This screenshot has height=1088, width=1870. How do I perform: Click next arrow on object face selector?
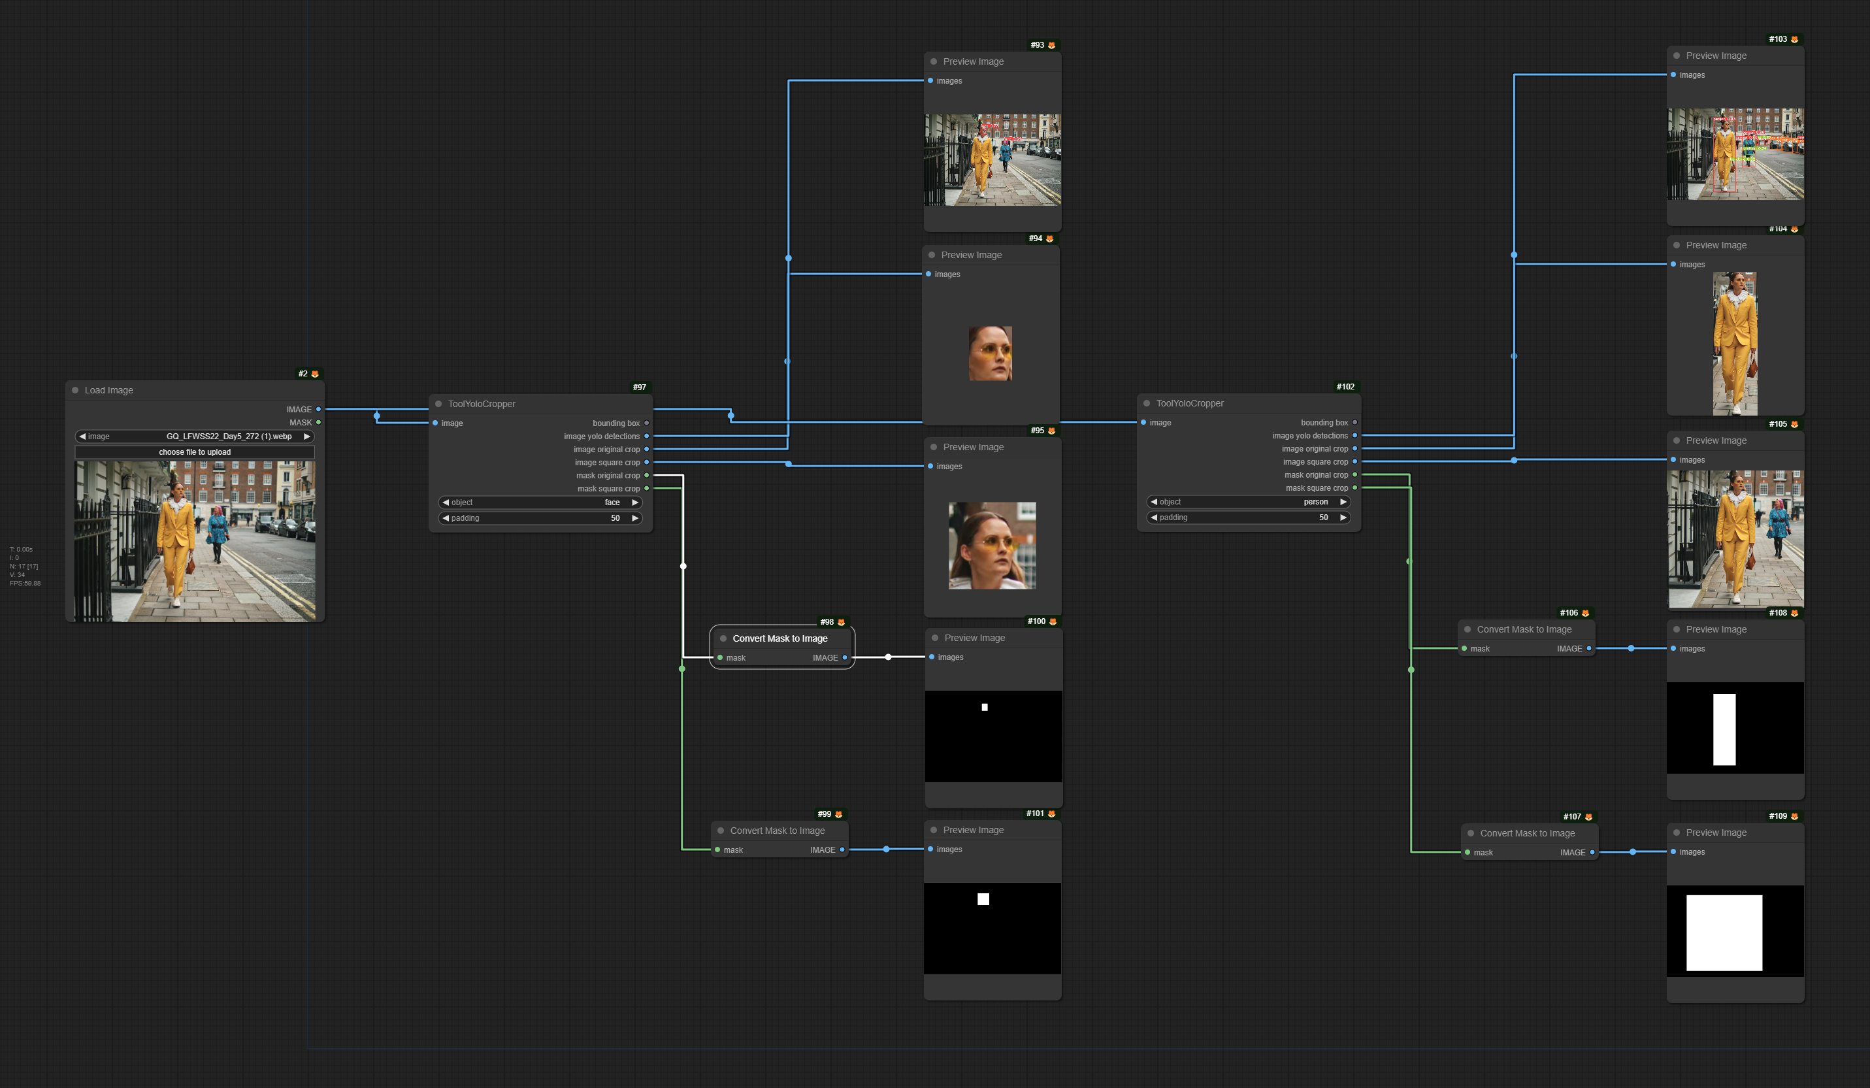click(634, 503)
